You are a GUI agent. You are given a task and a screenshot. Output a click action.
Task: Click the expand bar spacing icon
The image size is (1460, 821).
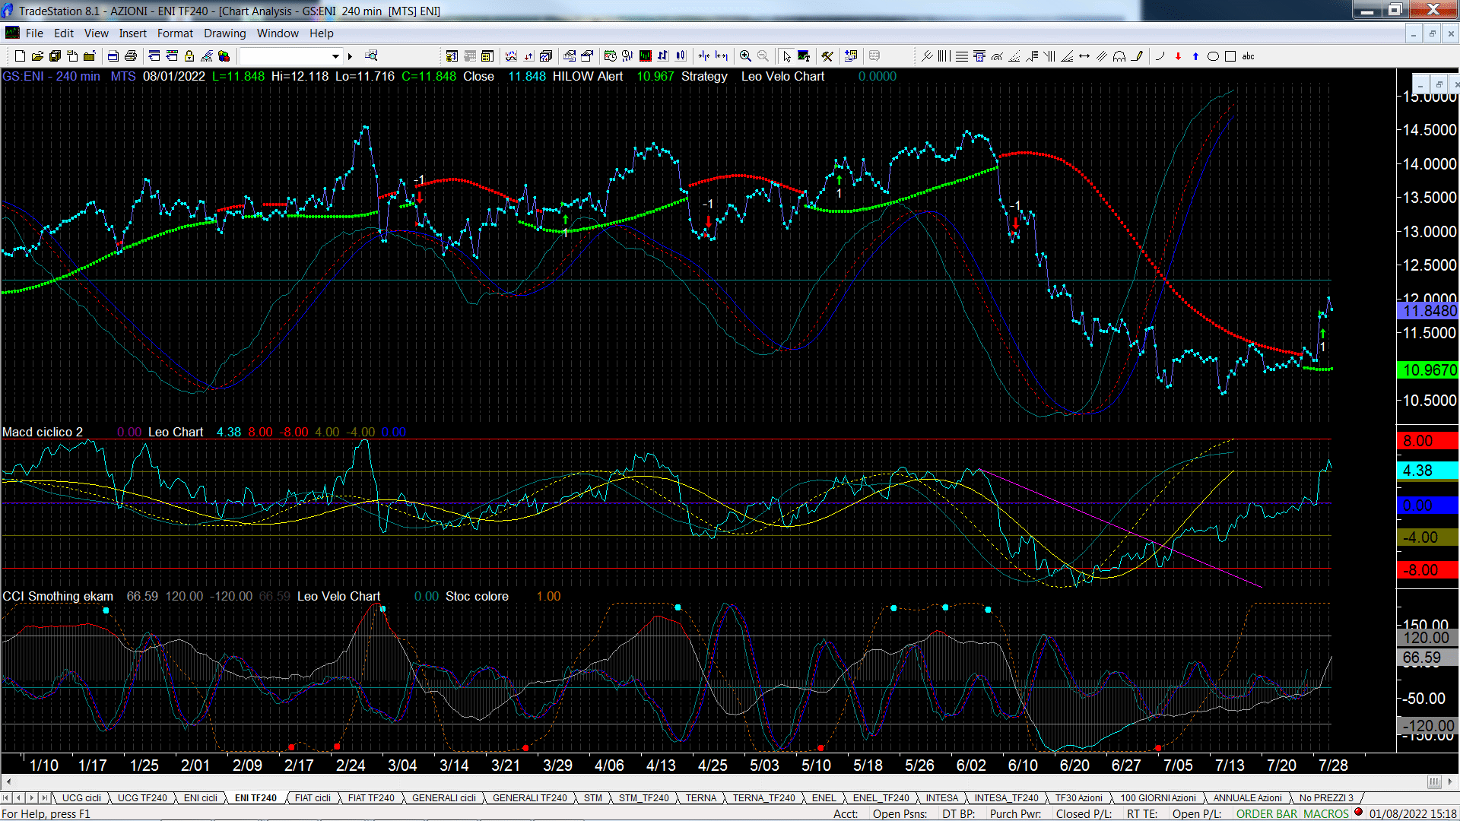722,56
